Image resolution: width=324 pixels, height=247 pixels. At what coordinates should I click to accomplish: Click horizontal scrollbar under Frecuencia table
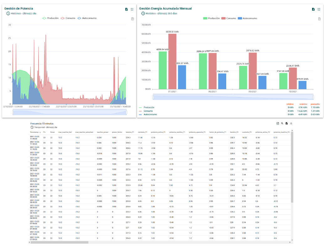click(x=60, y=242)
